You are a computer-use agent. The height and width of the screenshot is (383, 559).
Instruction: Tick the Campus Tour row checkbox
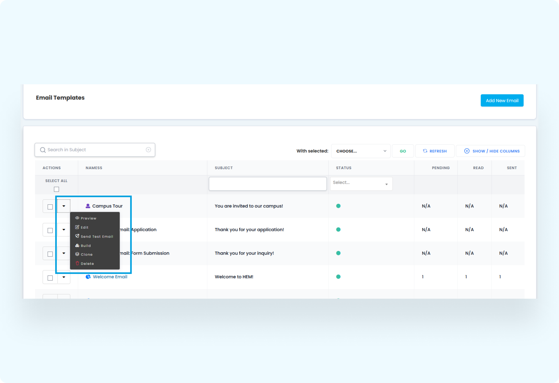tap(50, 207)
